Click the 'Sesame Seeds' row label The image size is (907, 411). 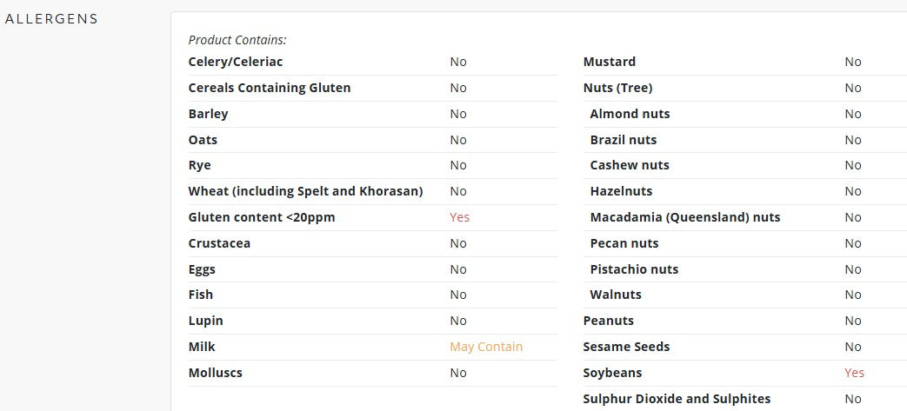click(x=626, y=347)
